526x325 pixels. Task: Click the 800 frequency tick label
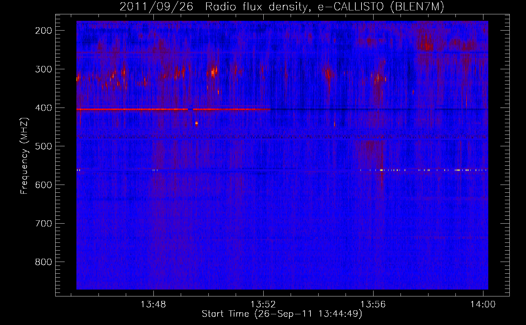43,262
